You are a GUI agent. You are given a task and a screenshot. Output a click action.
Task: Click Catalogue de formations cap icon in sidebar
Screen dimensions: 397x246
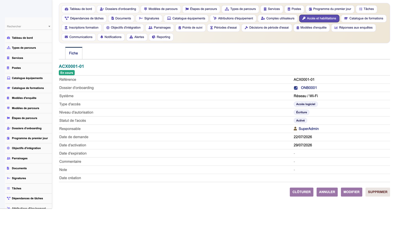[x=9, y=88]
